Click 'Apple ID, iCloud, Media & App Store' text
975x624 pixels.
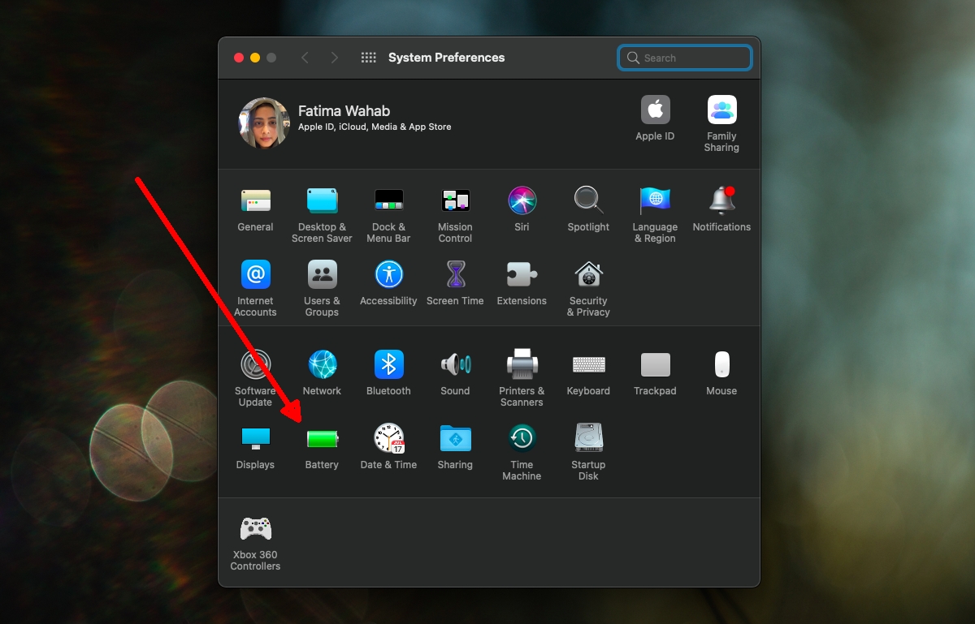[375, 127]
